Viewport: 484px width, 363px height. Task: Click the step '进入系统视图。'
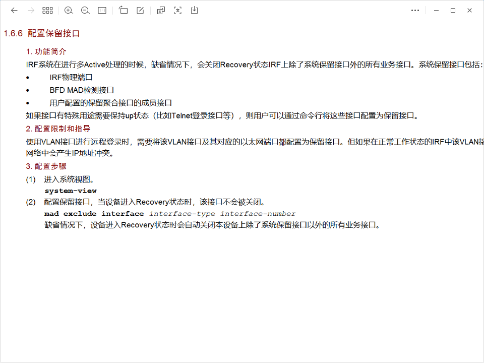pos(69,179)
